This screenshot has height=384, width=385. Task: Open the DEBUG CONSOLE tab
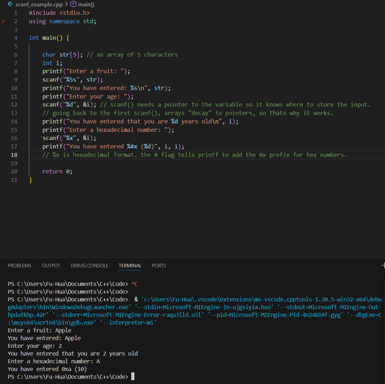click(x=89, y=265)
